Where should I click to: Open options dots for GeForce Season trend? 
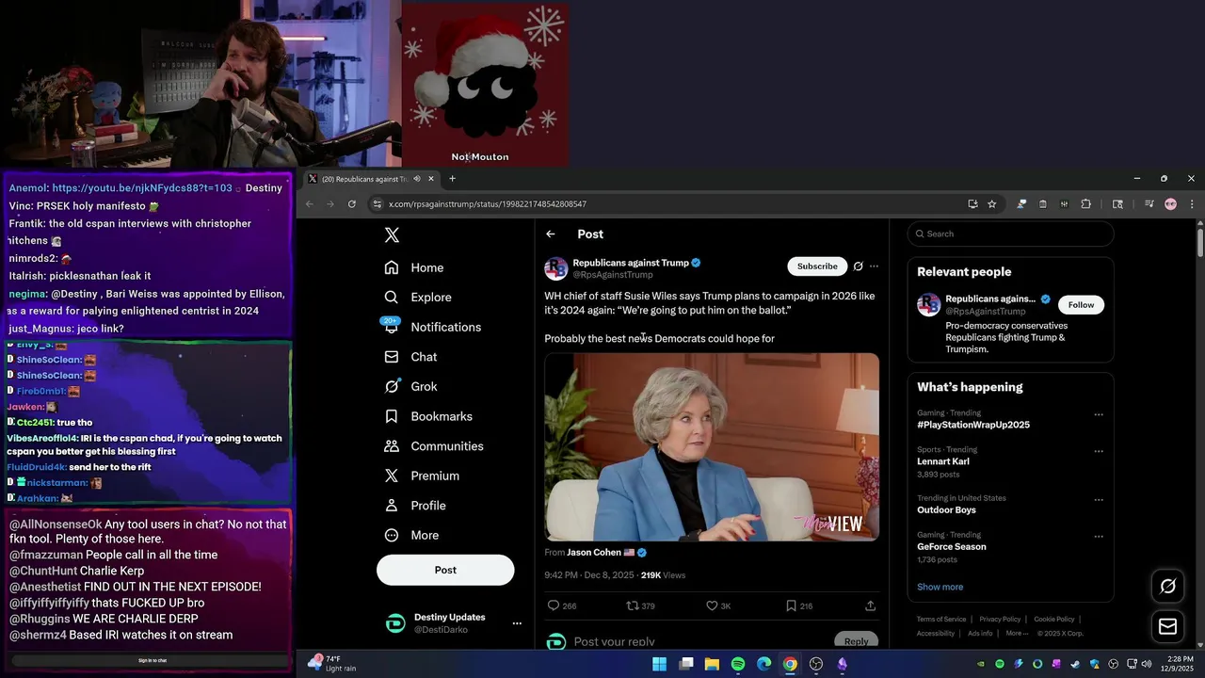1098,536
